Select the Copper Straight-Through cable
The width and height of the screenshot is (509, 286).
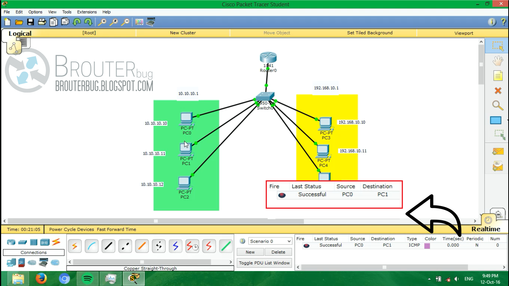click(108, 246)
